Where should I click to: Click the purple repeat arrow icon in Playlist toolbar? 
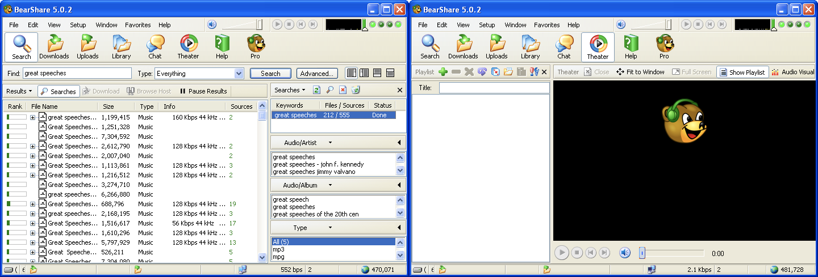click(482, 72)
